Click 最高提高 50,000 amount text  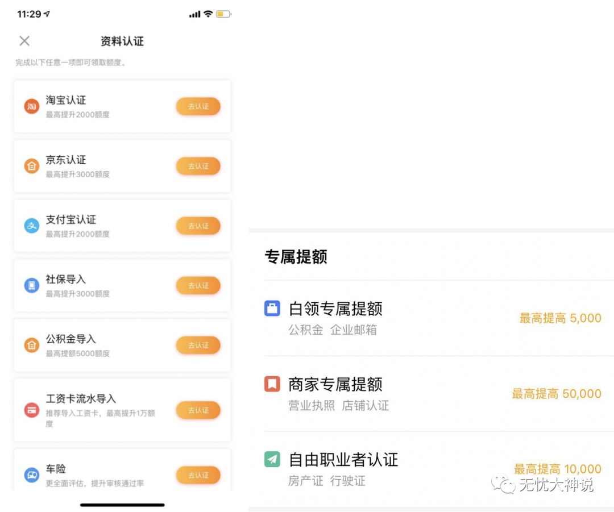557,393
